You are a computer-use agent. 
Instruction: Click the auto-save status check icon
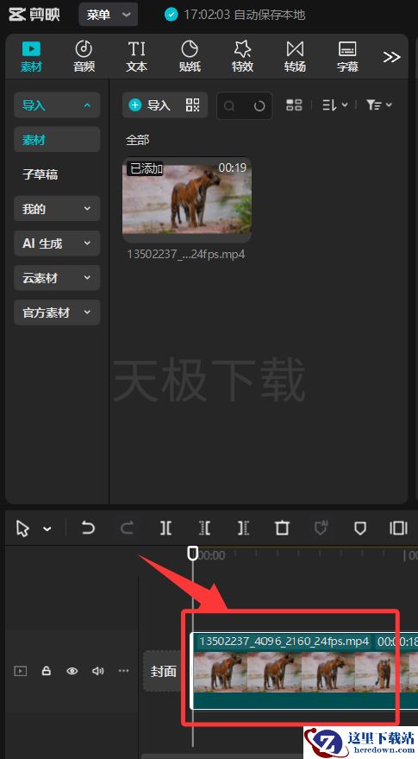point(171,15)
